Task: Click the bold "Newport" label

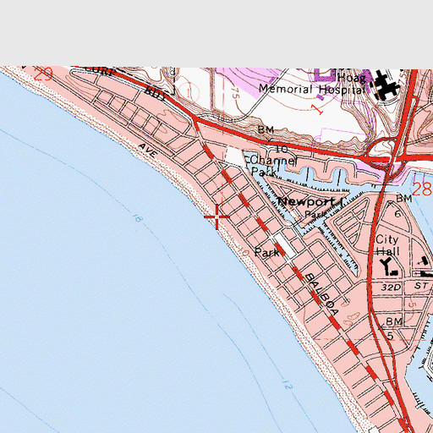Action: click(x=306, y=201)
